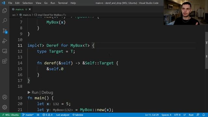Viewport: 208px width, 117px height.
Task: Click 'Deref' in the impl line
Action: pos(52,45)
